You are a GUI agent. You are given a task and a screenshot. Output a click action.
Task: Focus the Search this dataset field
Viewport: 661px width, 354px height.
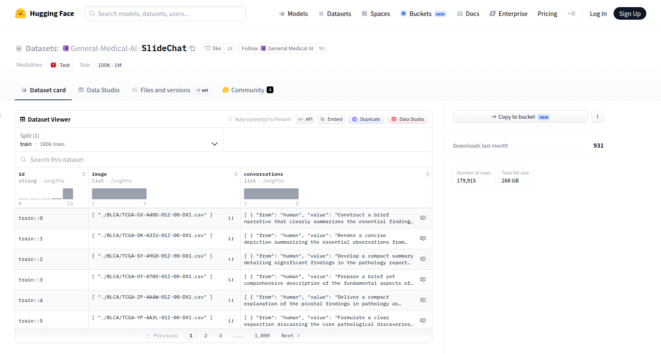point(223,159)
